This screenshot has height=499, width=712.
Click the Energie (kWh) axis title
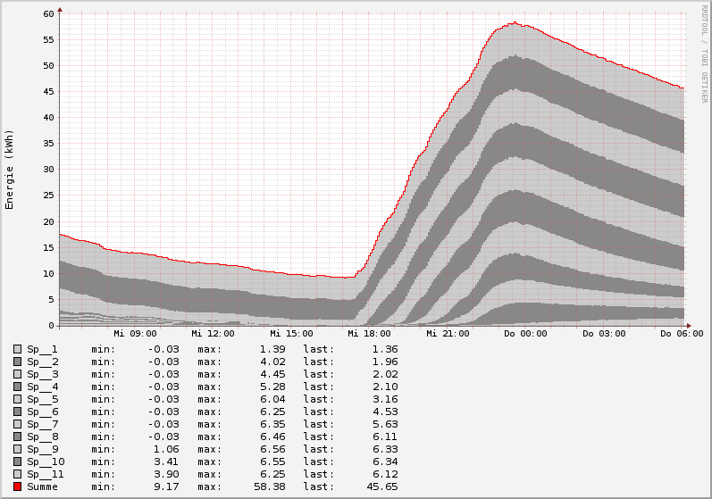click(x=10, y=170)
